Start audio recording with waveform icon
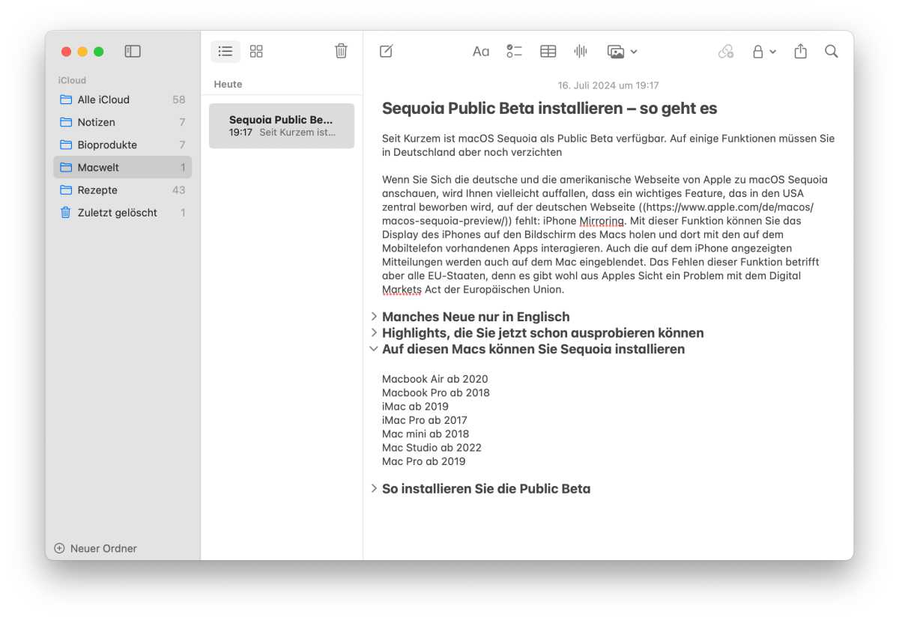899x620 pixels. (x=581, y=52)
